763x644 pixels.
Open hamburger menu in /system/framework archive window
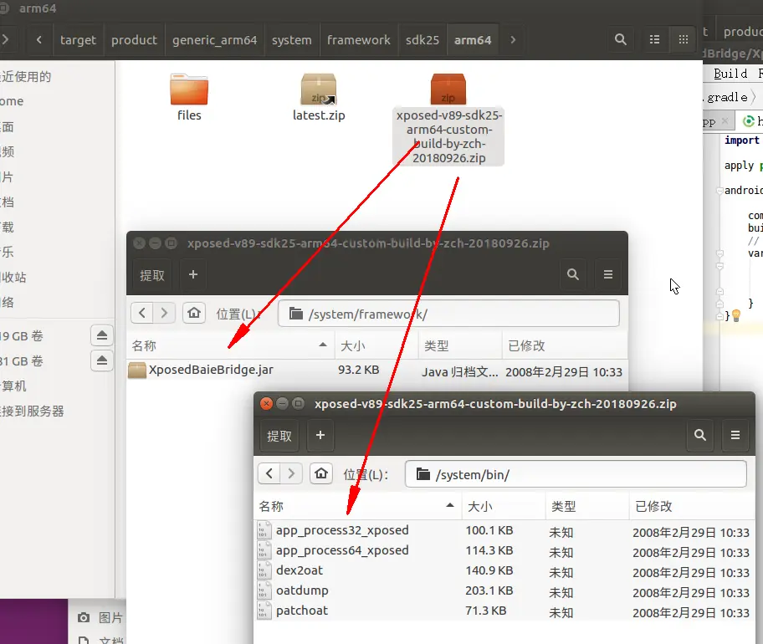[607, 275]
